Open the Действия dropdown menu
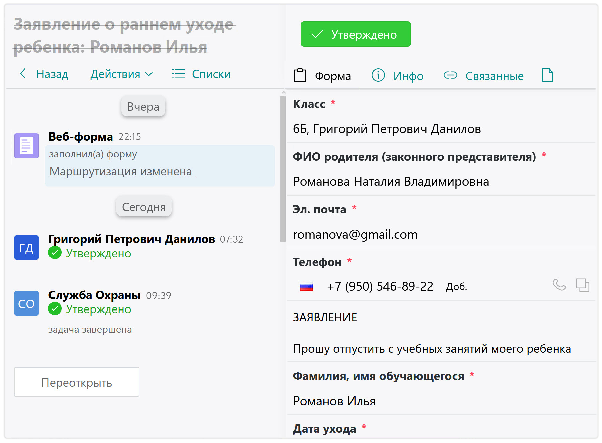The image size is (602, 443). pyautogui.click(x=121, y=74)
